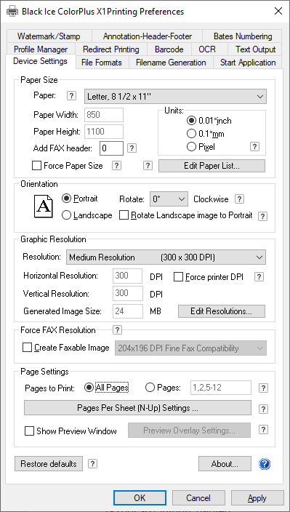Click the Paper Height field
This screenshot has width=290, height=512.
tap(104, 132)
